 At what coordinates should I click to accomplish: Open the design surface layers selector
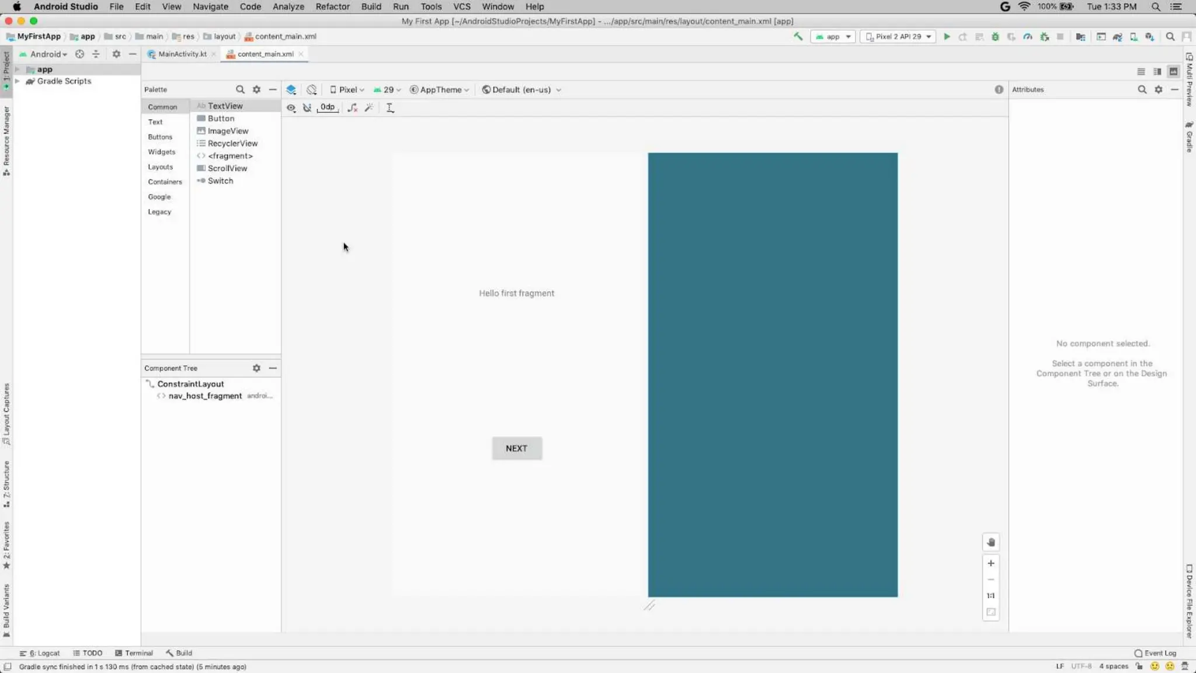[291, 89]
